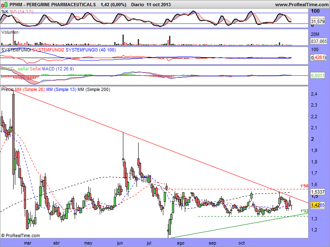Click the MM (Simple 26) label
The image size is (330, 247).
coord(30,89)
